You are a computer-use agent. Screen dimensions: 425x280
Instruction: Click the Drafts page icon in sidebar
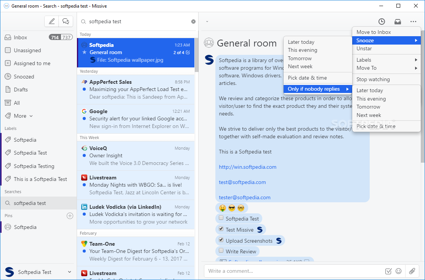(x=8, y=90)
